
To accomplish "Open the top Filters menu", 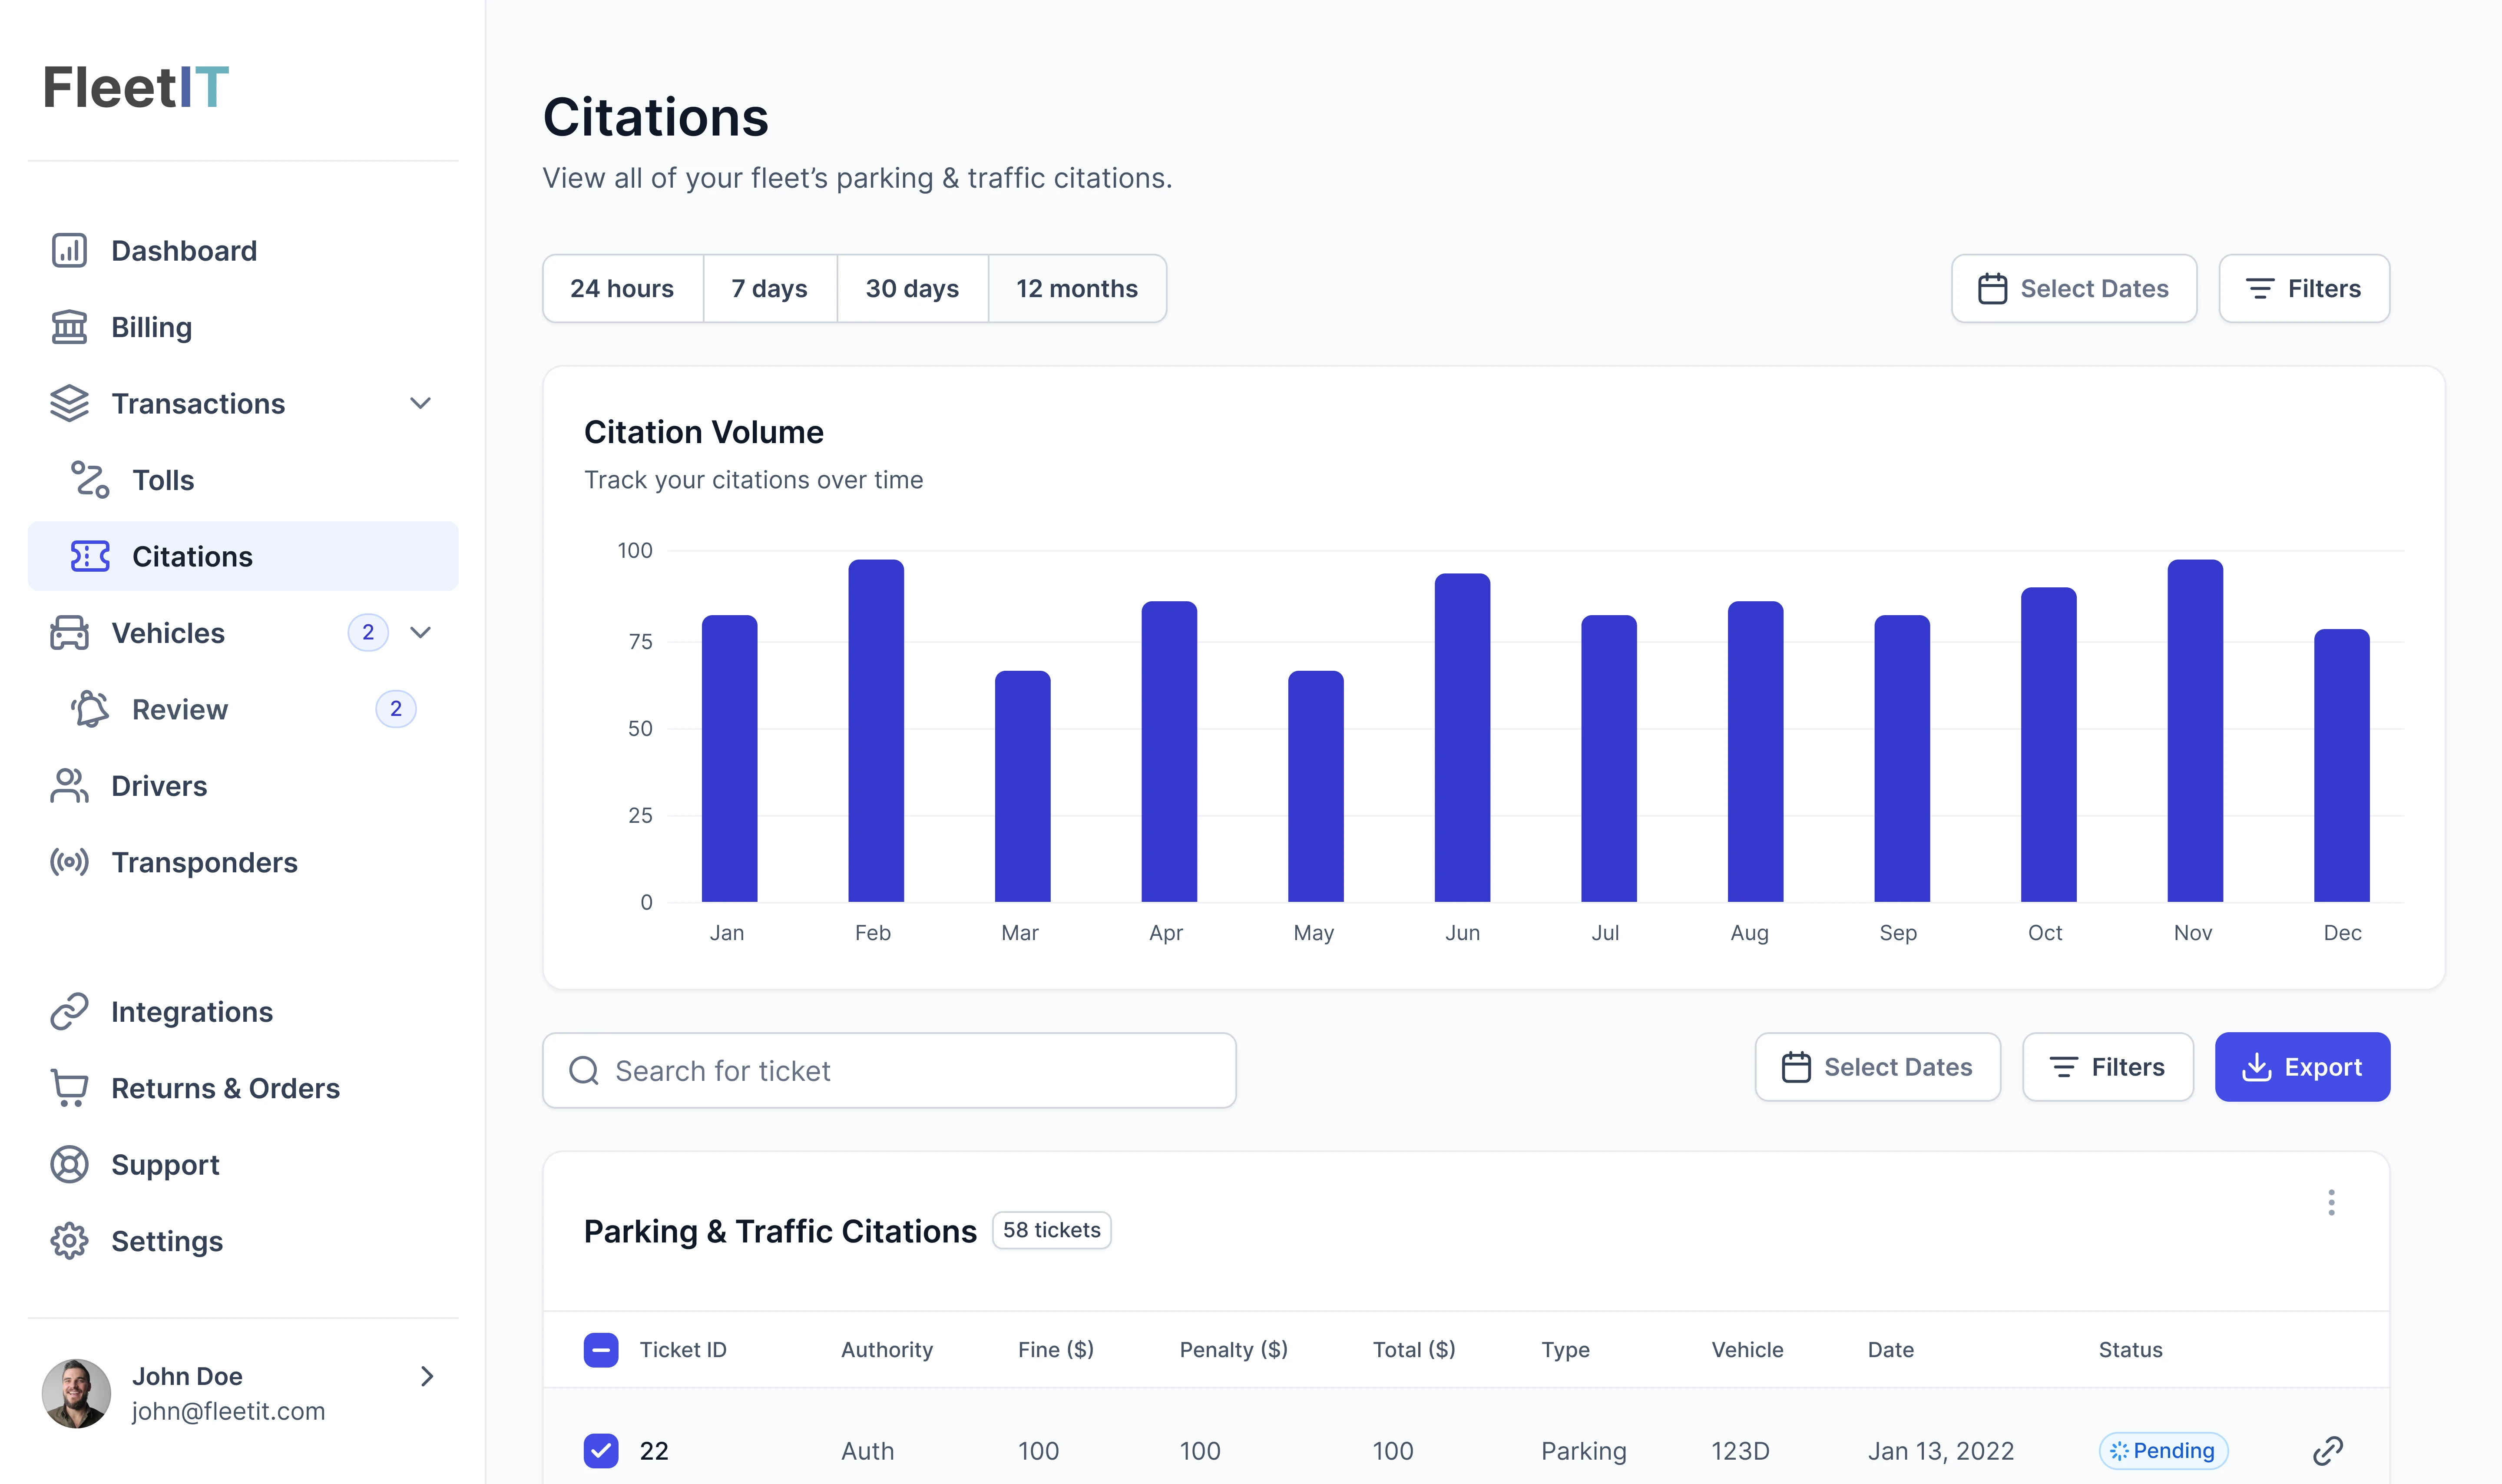I will 2304,289.
